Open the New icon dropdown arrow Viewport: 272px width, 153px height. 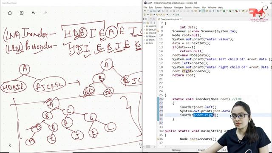[x=148, y=11]
